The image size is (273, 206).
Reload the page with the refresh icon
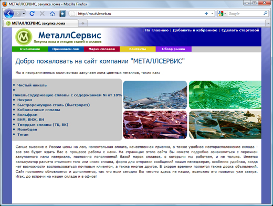[32, 14]
